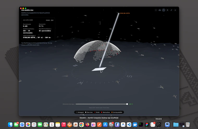Click the white dish panel in the scene
Viewport: 198px width, 129px height.
pos(99,69)
